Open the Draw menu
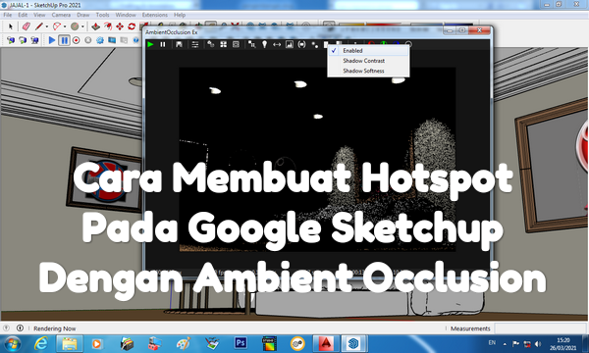This screenshot has width=589, height=353. (x=83, y=15)
